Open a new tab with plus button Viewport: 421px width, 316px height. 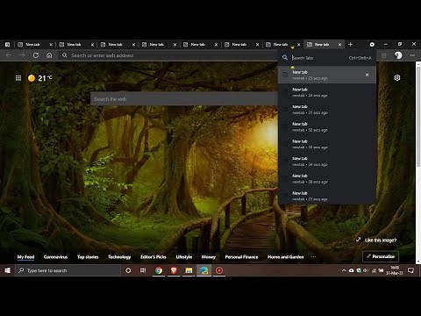[x=350, y=45]
